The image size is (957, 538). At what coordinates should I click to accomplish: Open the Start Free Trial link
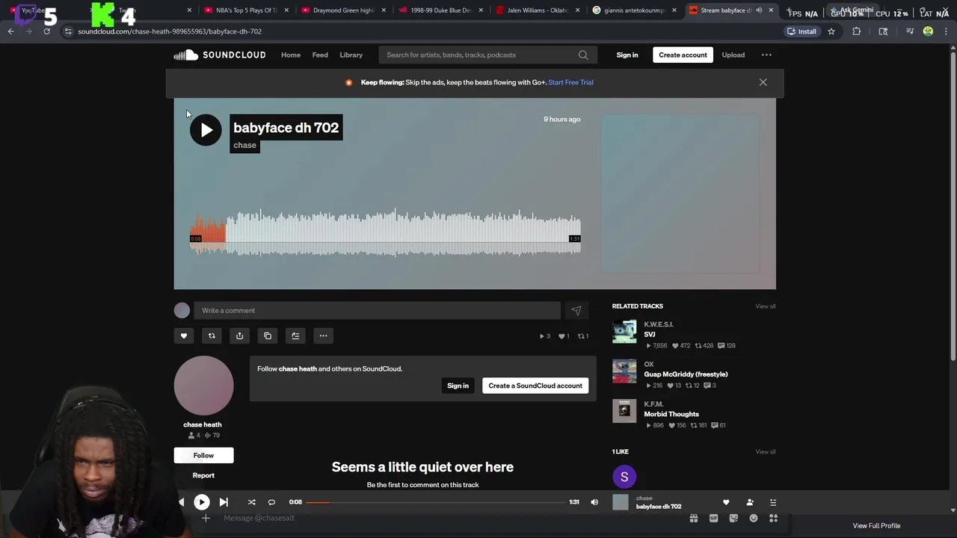pyautogui.click(x=570, y=82)
